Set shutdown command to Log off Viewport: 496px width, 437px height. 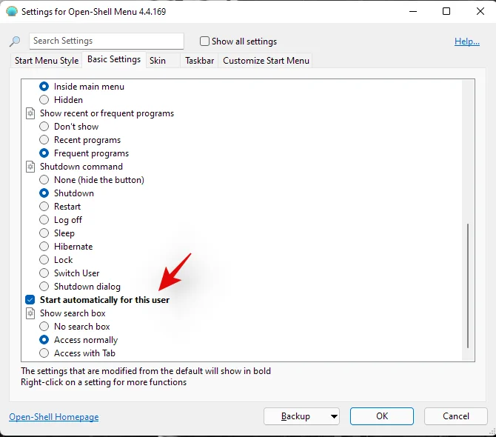(44, 219)
